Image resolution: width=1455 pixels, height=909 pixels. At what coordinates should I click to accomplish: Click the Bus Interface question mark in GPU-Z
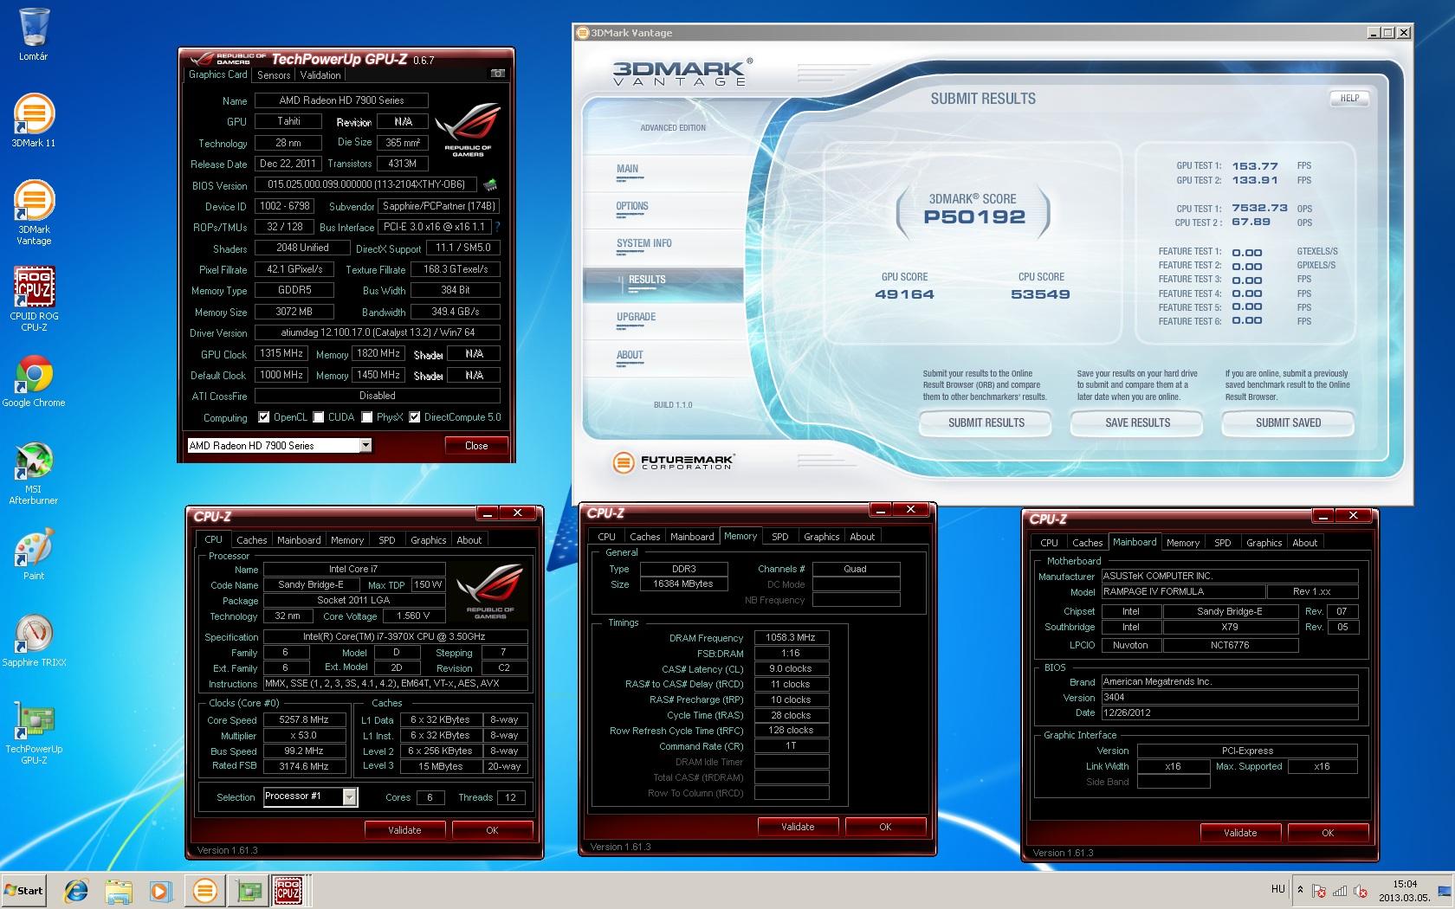click(497, 227)
